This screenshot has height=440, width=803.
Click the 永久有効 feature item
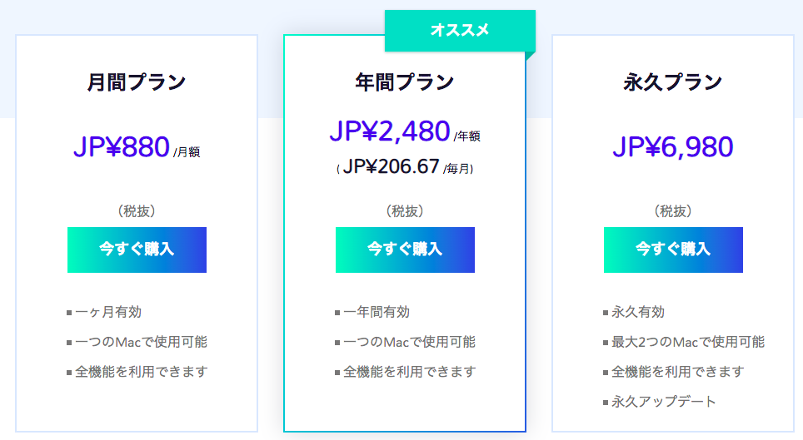tap(638, 312)
